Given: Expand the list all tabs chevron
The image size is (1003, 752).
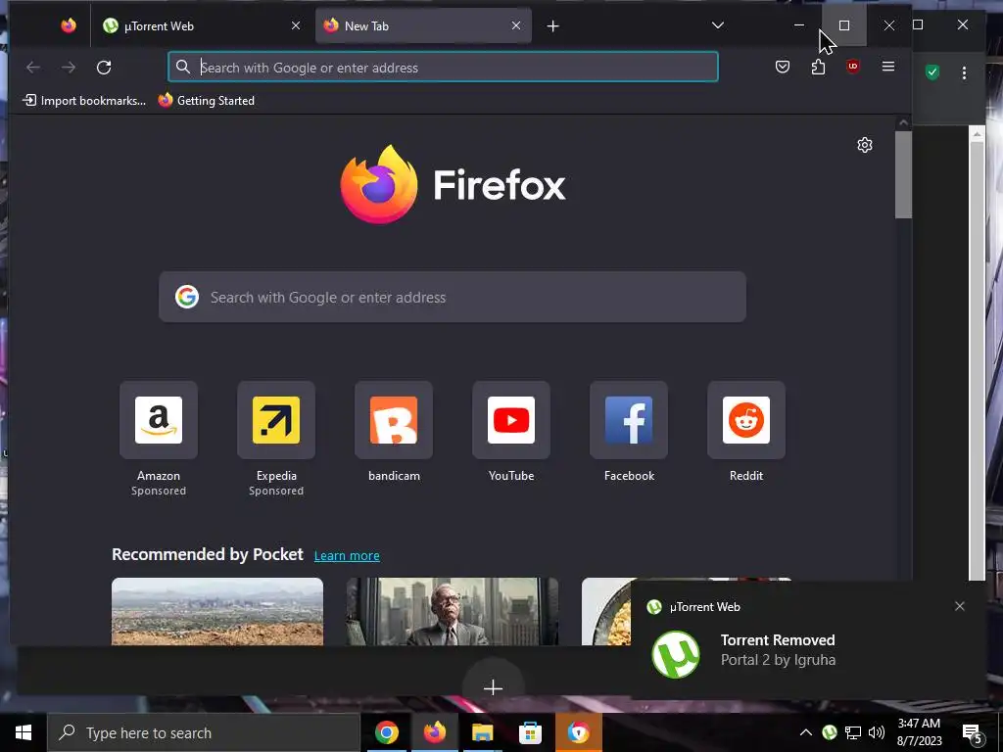Looking at the screenshot, I should click(x=718, y=25).
